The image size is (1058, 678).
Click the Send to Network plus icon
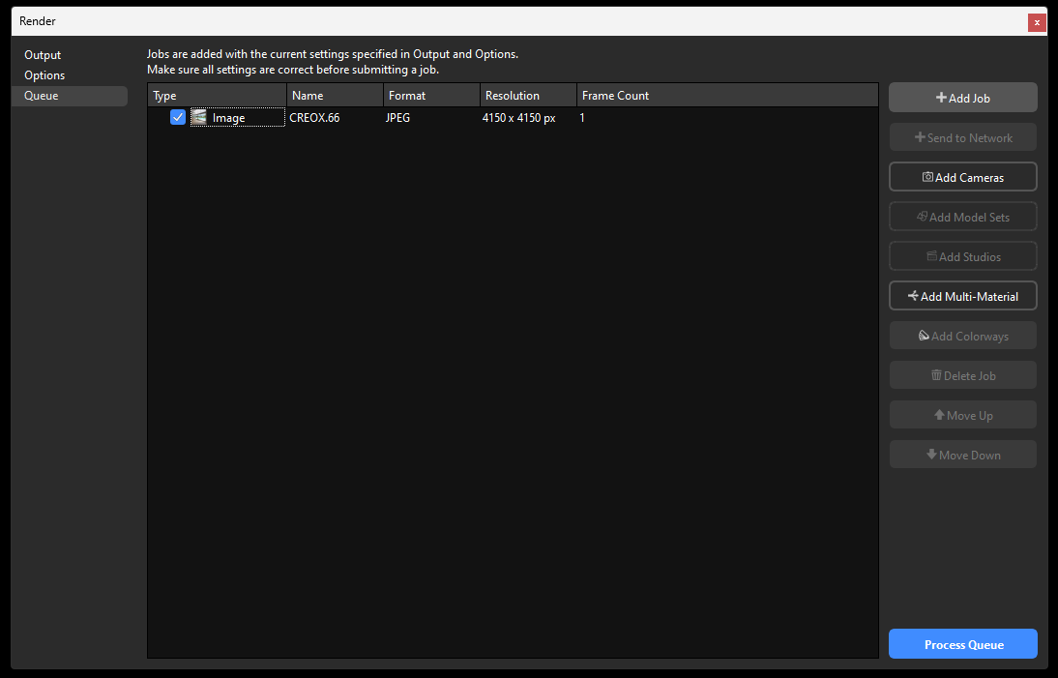point(922,136)
